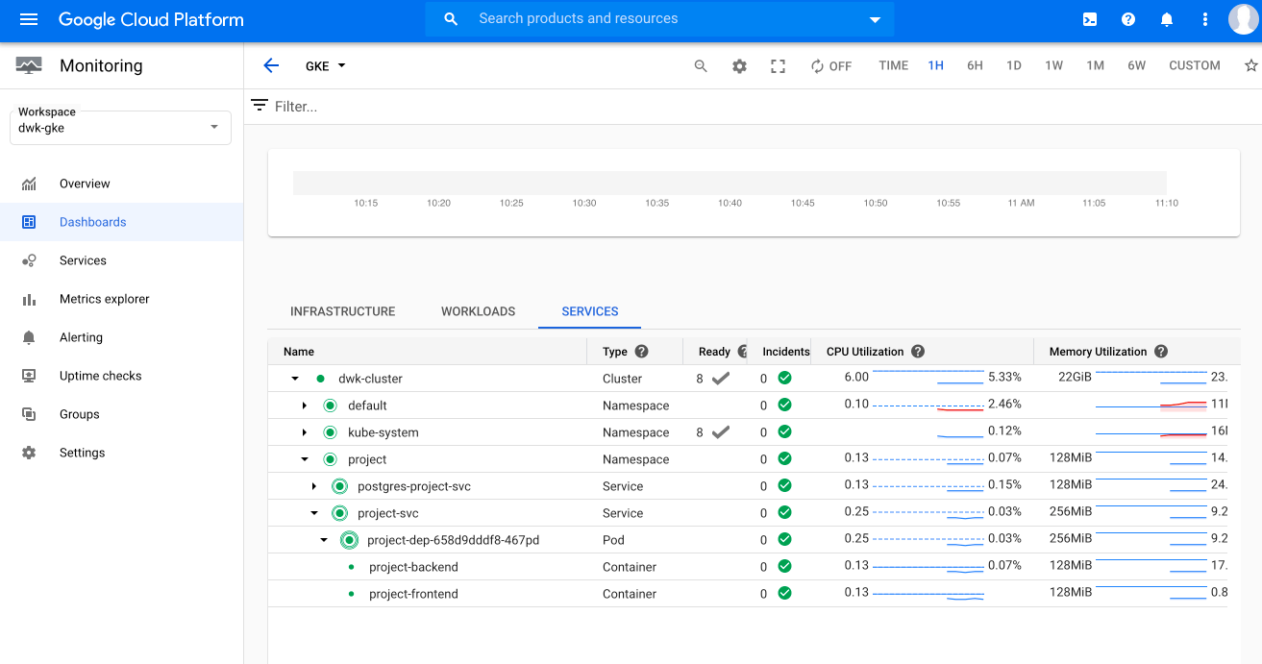
Task: Click the gray incident timeline bar
Action: pos(730,183)
